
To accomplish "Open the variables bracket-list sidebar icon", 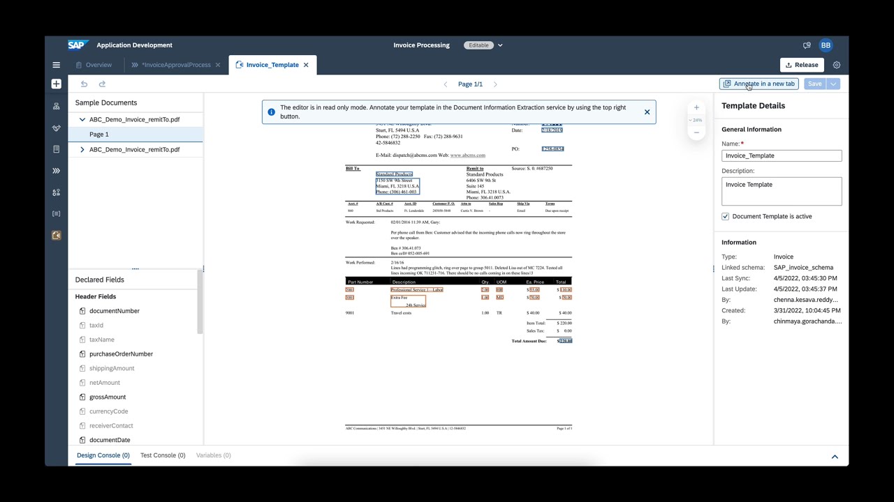I will [x=57, y=214].
